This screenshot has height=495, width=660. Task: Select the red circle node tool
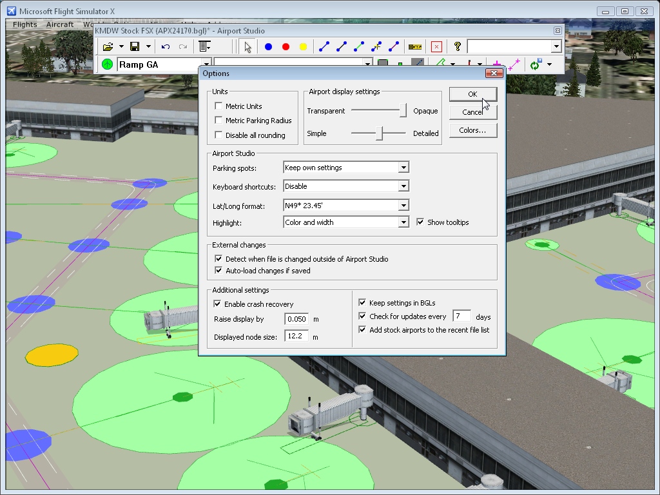tap(286, 46)
